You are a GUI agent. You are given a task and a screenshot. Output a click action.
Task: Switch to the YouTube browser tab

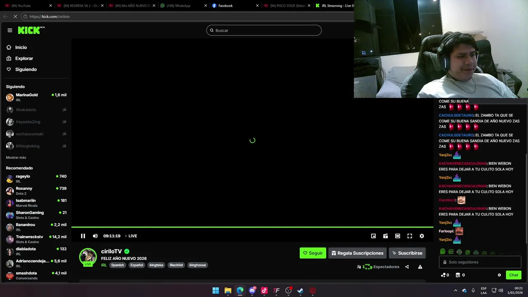pos(27,6)
